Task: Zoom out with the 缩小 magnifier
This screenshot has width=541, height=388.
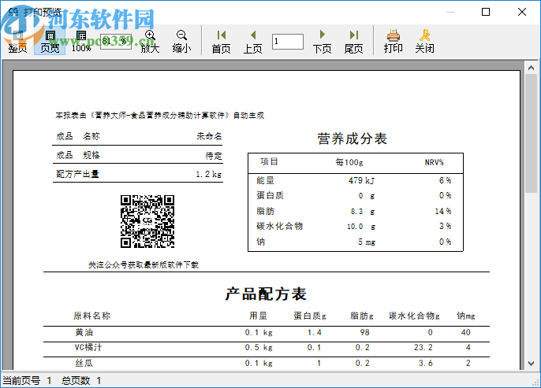Action: (x=181, y=41)
